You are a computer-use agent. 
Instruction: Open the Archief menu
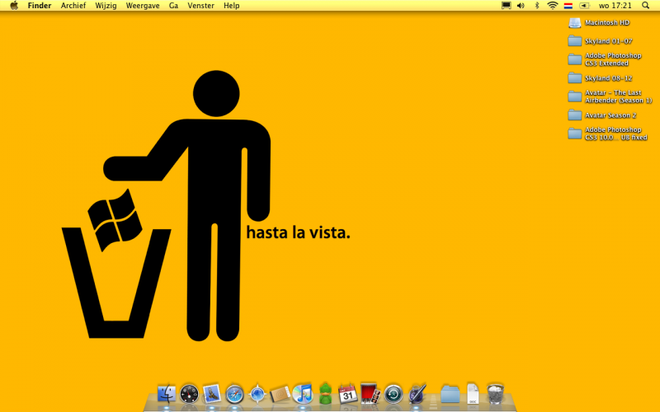pyautogui.click(x=73, y=6)
